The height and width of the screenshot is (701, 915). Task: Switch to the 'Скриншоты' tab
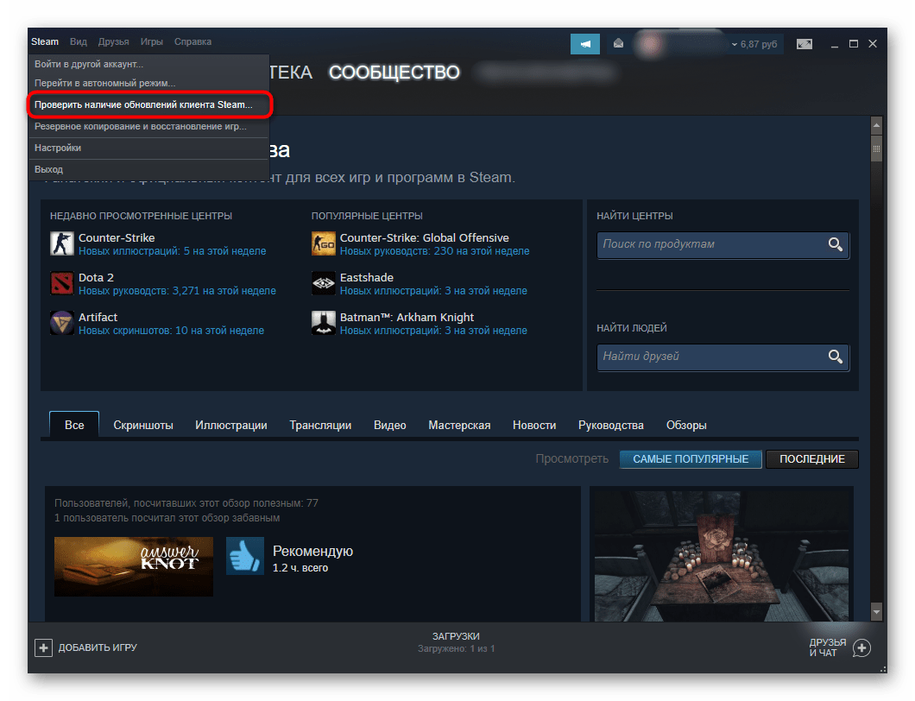(x=143, y=425)
